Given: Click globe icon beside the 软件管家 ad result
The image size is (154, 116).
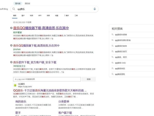Looking at the screenshot, I should point(11,28).
